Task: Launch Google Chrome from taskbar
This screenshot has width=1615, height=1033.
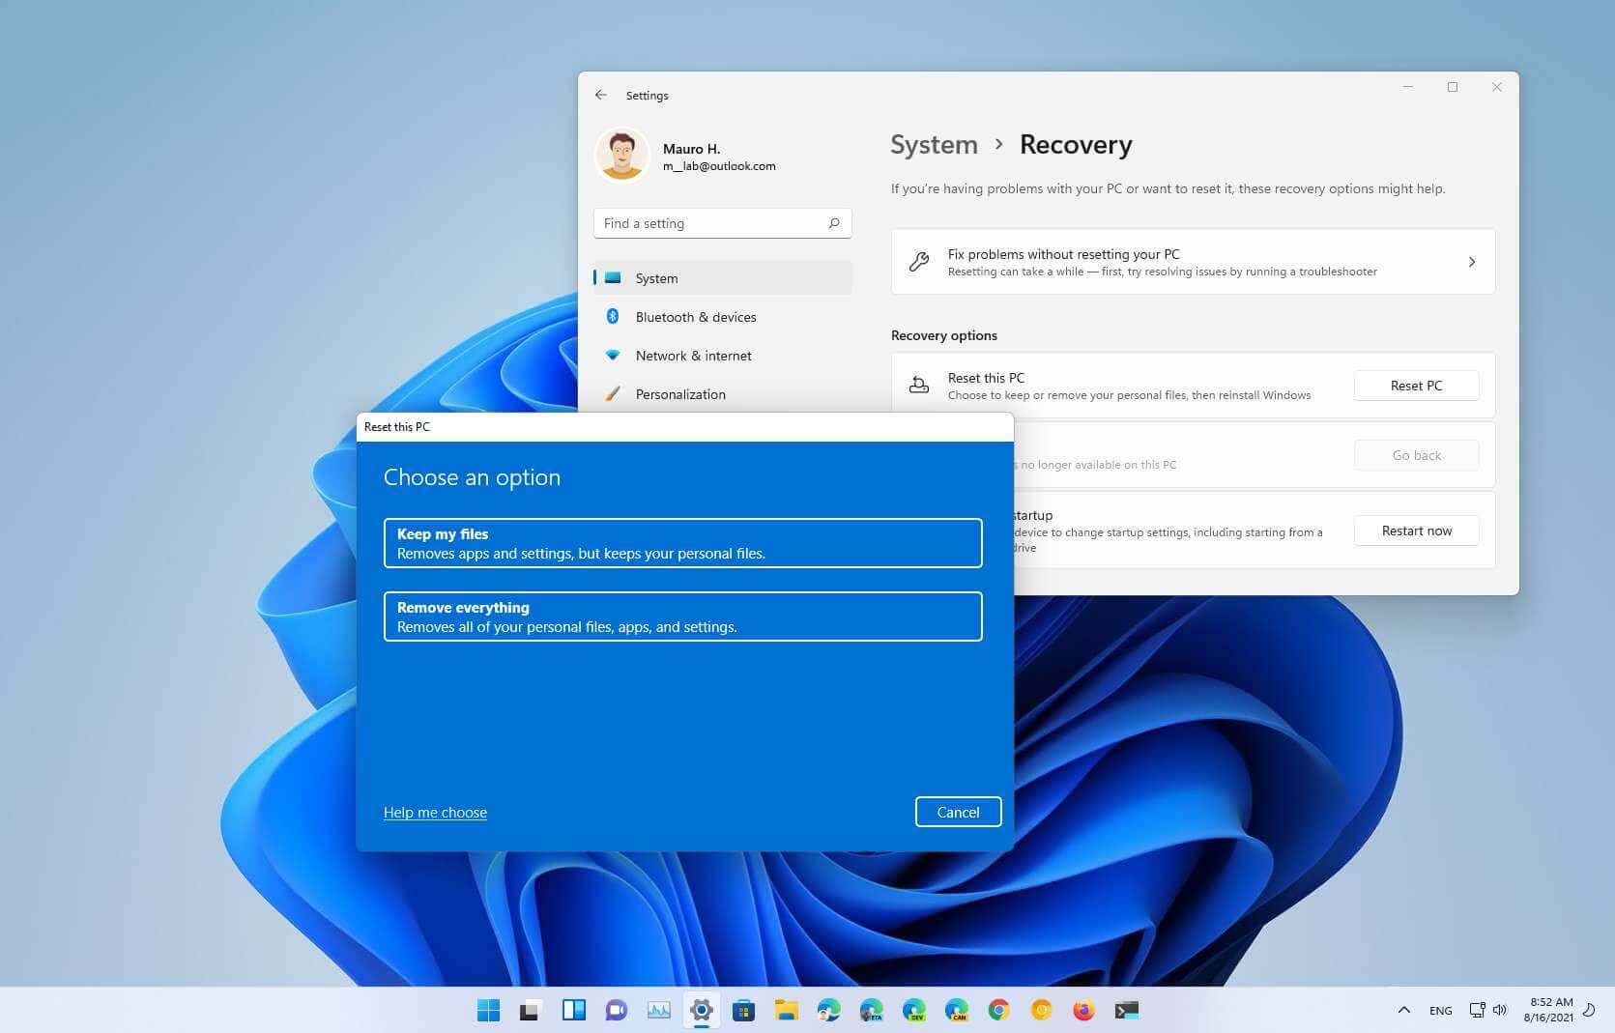Action: (998, 1010)
